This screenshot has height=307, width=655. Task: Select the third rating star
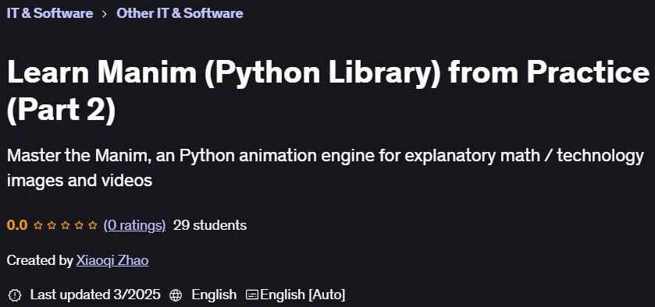(x=66, y=226)
